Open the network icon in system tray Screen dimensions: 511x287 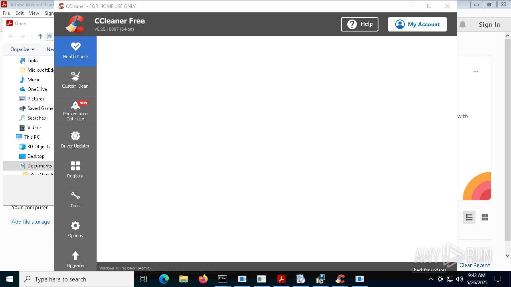click(x=450, y=279)
